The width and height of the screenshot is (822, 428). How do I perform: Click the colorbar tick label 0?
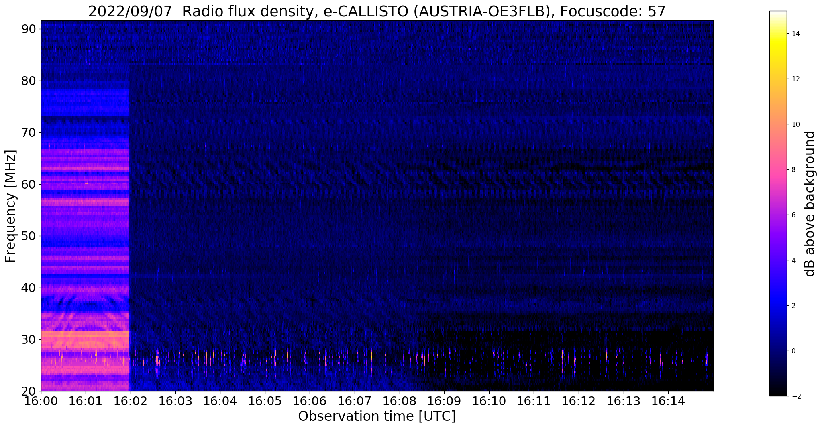coord(793,351)
